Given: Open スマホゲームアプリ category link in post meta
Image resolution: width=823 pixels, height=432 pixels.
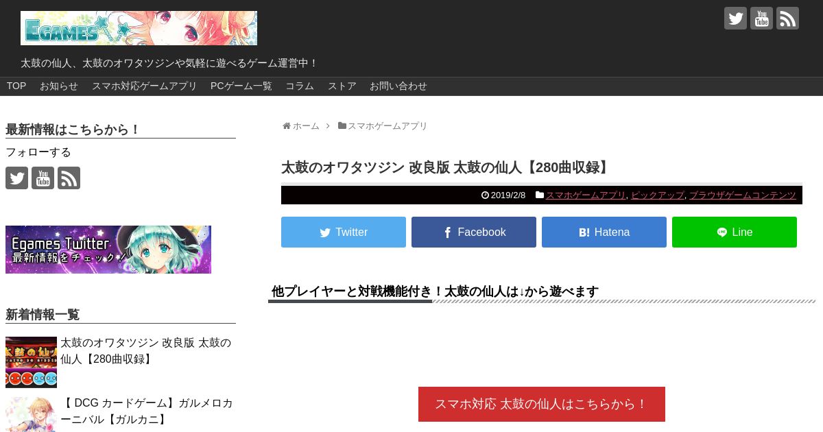Looking at the screenshot, I should click(586, 195).
